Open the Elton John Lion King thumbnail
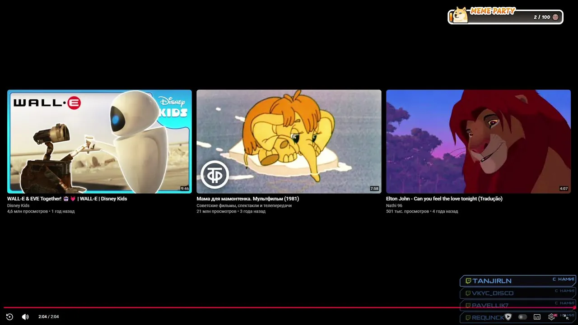This screenshot has width=578, height=325. coord(478,141)
